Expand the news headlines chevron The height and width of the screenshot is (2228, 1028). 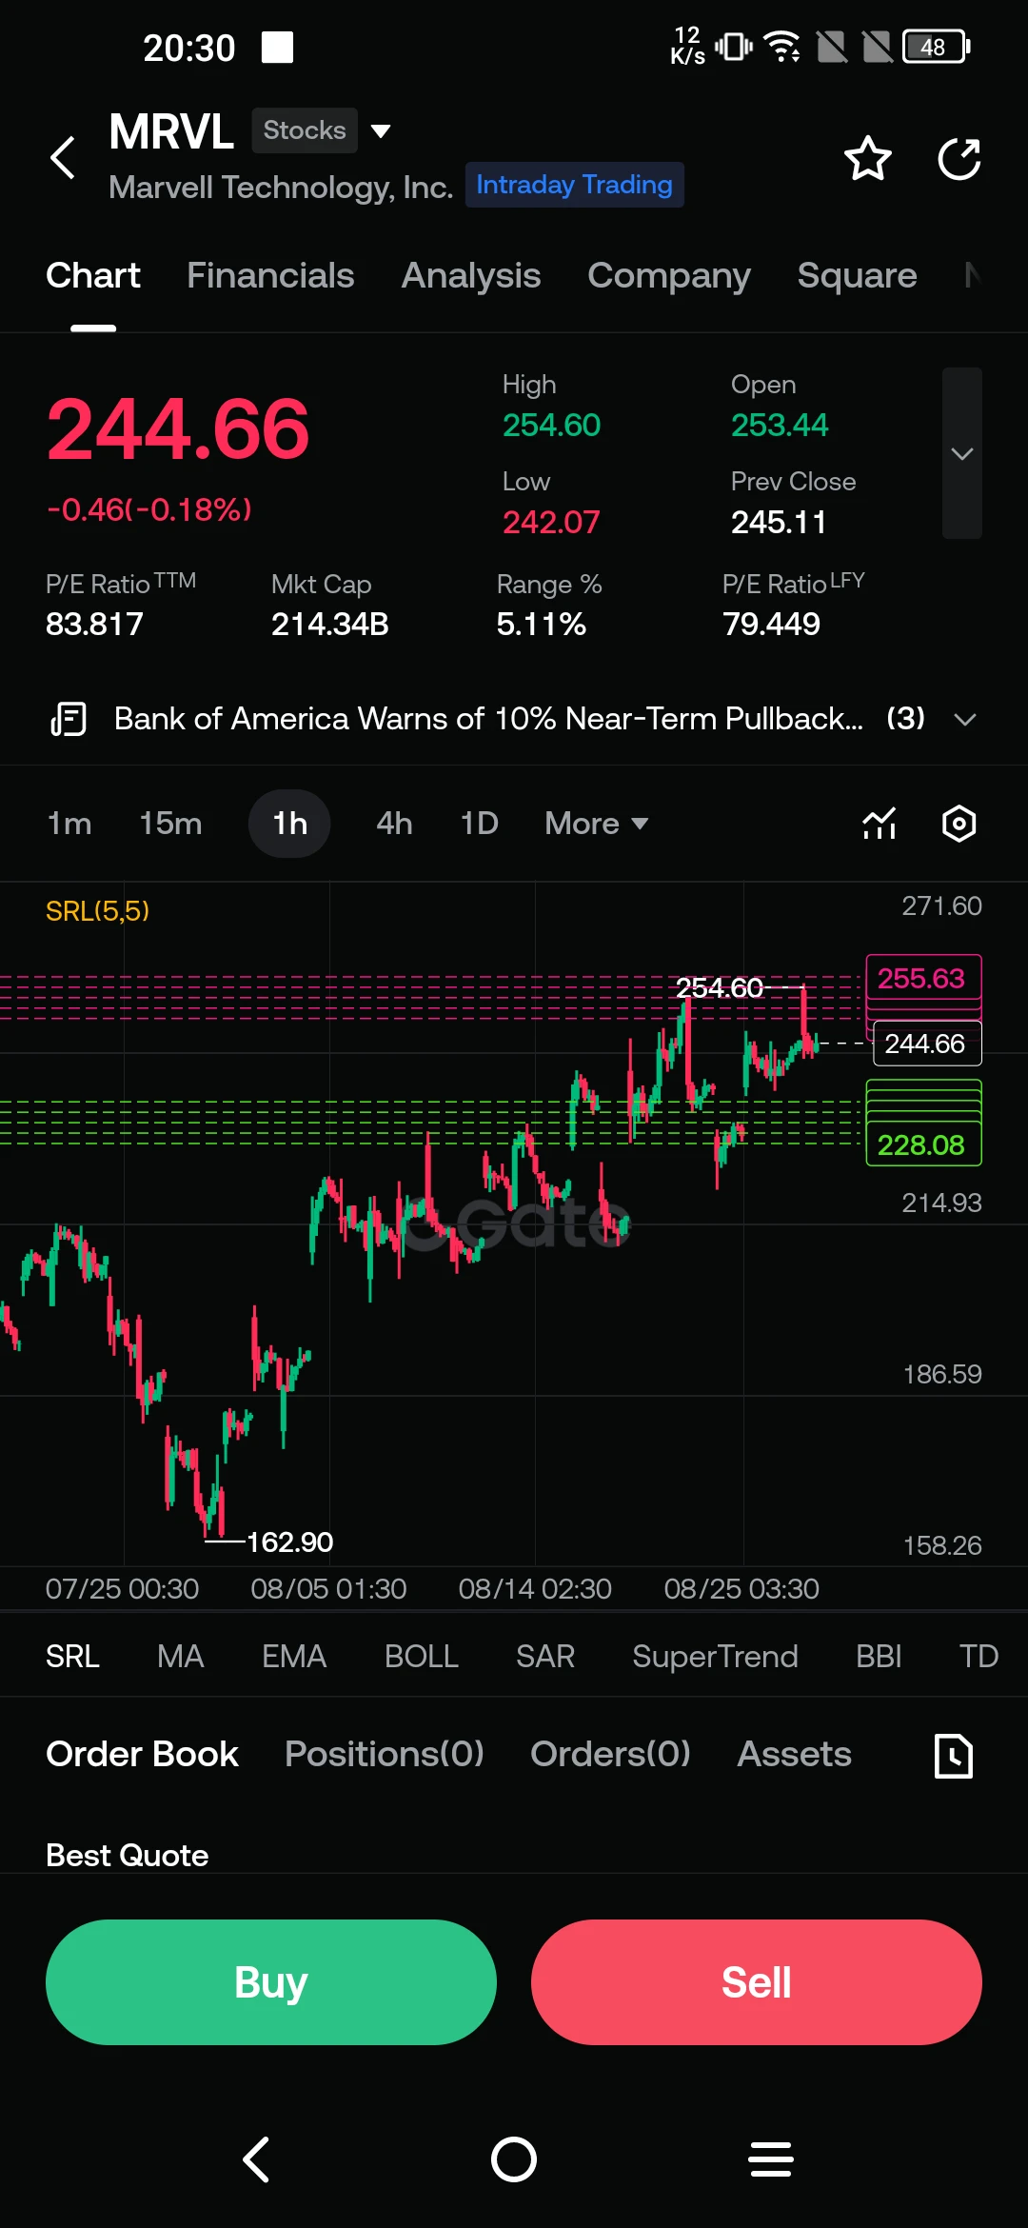tap(965, 719)
